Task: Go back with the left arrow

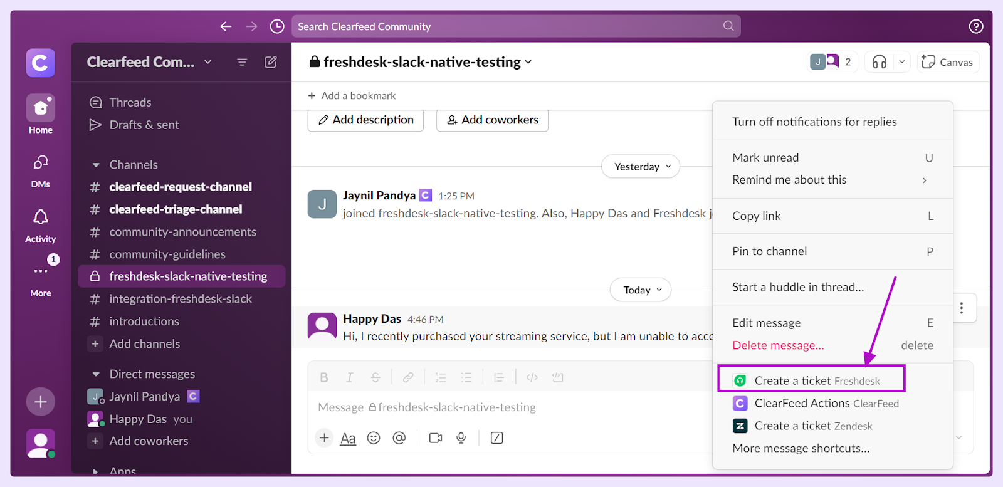Action: [x=226, y=26]
